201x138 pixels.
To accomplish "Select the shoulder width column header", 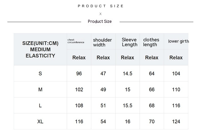I will click(103, 42).
